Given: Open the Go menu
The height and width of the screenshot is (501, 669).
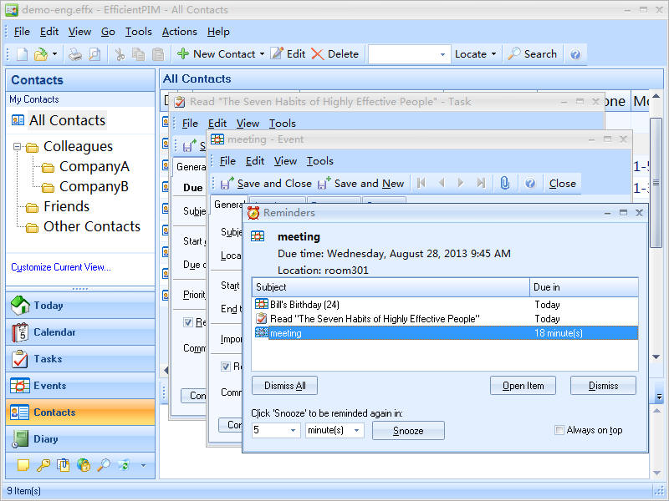Looking at the screenshot, I should [108, 32].
